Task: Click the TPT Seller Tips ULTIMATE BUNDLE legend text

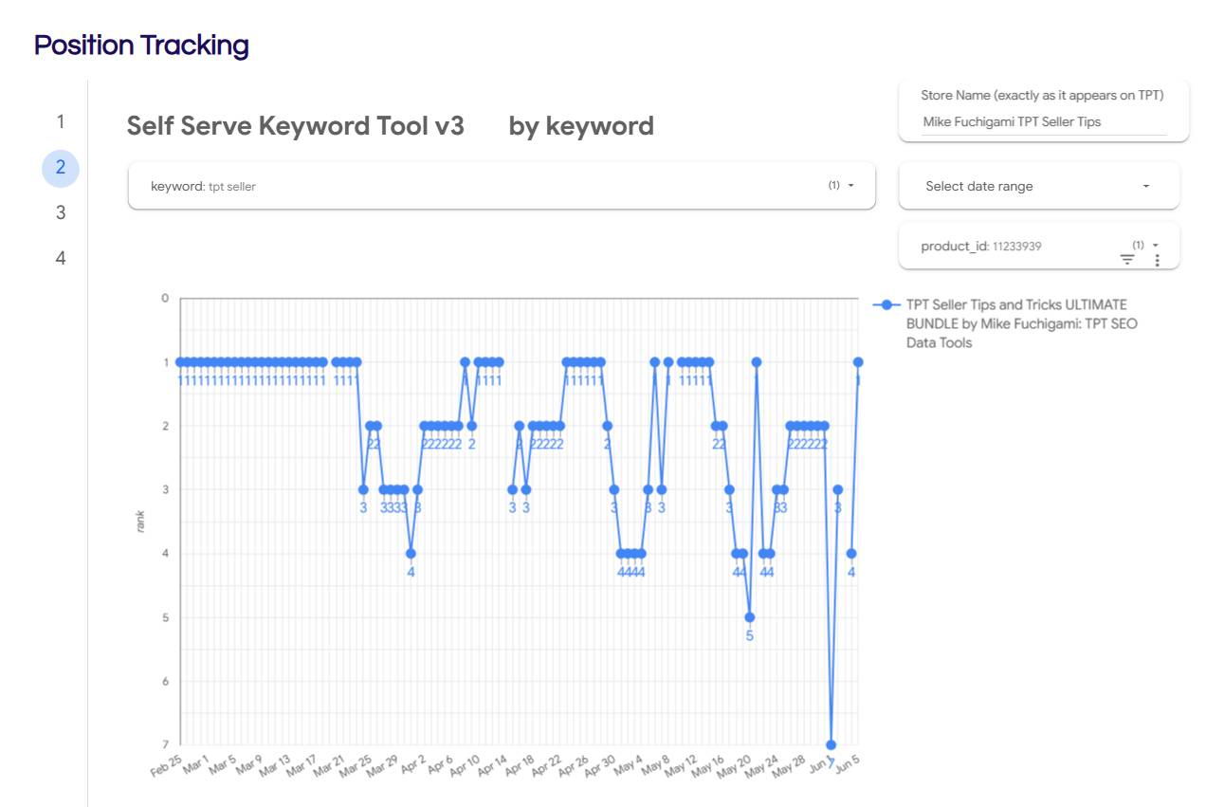Action: pos(1021,323)
